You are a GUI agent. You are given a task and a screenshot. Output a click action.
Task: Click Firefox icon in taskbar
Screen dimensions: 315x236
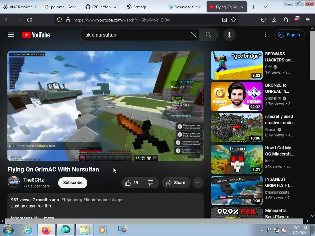coord(46,230)
